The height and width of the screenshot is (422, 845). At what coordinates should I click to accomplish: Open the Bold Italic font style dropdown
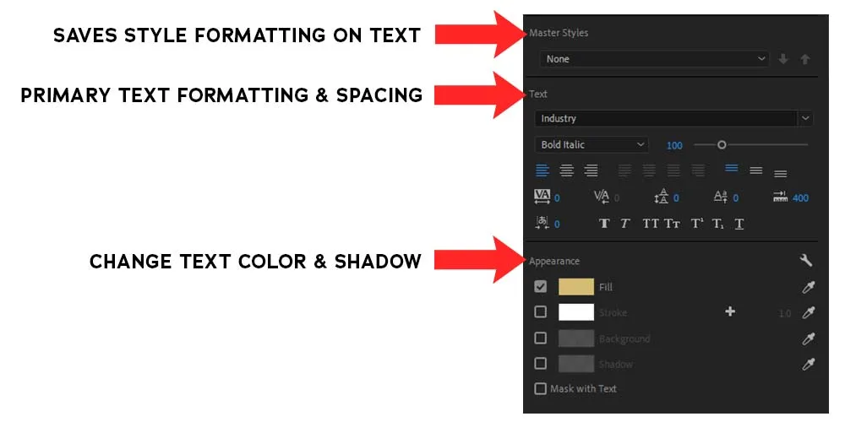pyautogui.click(x=591, y=144)
